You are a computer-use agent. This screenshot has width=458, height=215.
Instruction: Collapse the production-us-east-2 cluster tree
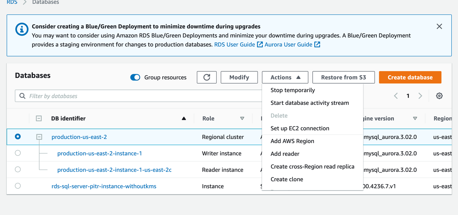39,137
